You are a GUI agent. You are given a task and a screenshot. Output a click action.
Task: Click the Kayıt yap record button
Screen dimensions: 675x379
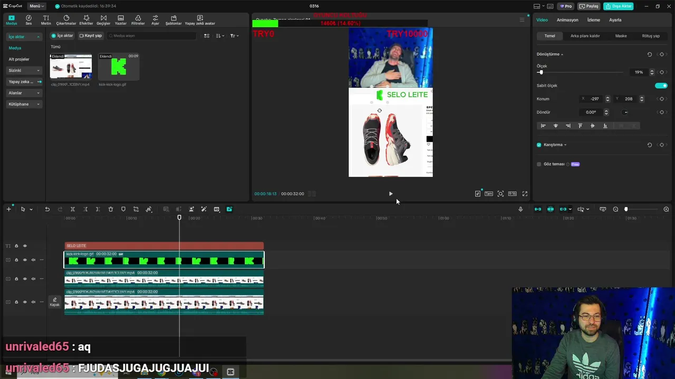coord(91,36)
